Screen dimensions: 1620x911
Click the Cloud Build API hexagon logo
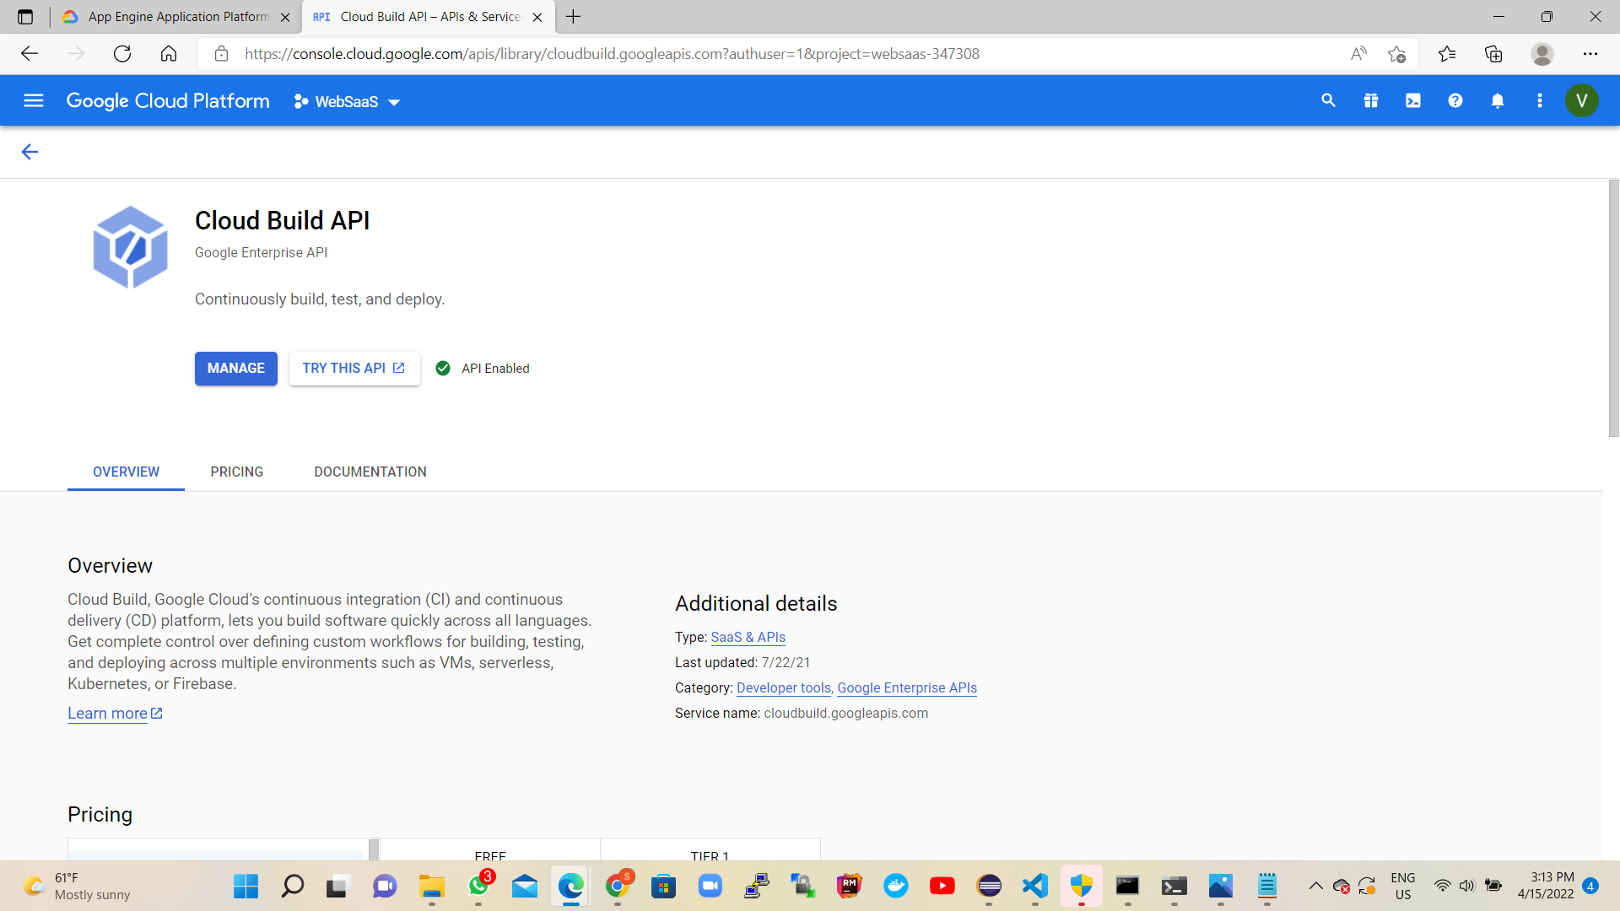pos(130,247)
